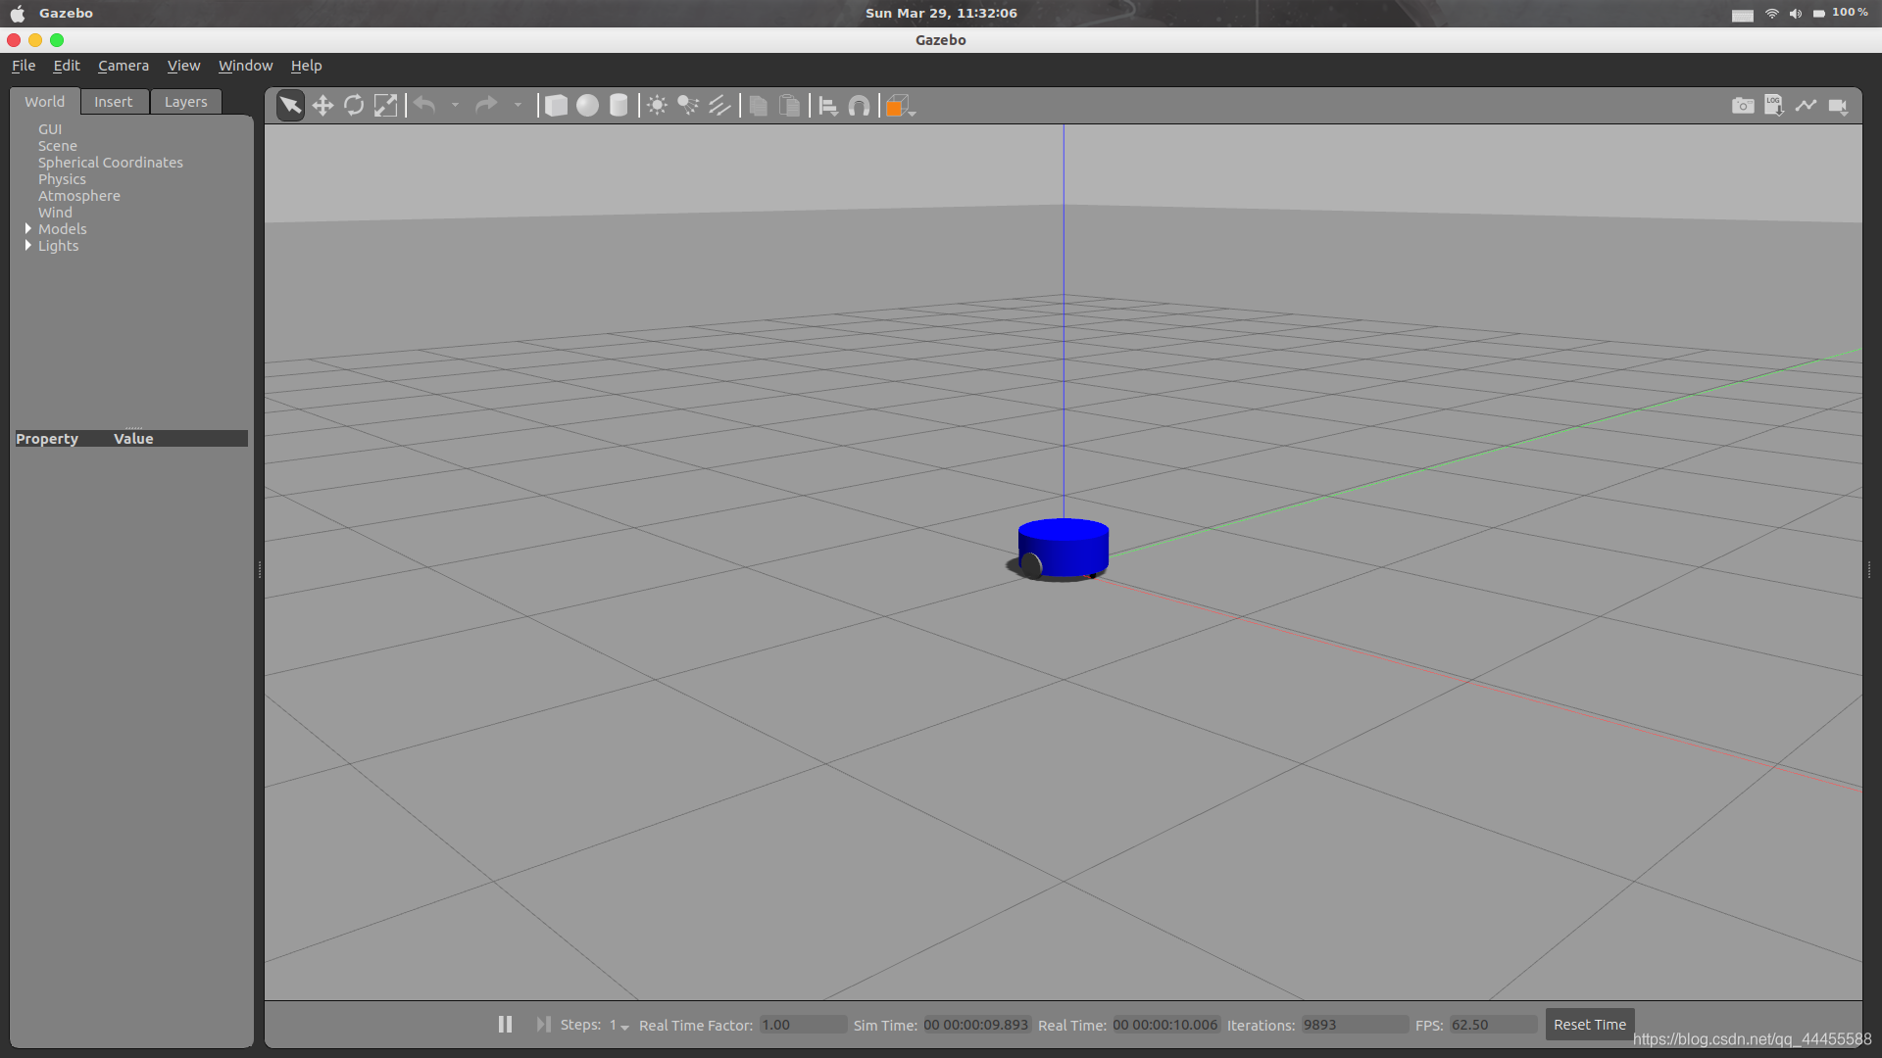This screenshot has width=1882, height=1058.
Task: Add a spot light
Action: (688, 106)
